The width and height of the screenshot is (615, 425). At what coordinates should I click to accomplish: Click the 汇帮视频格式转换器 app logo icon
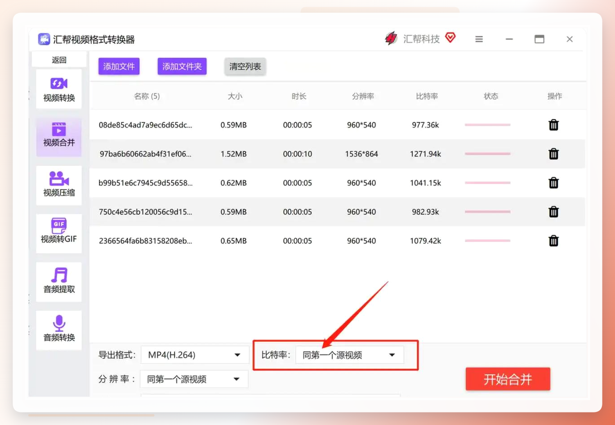click(44, 39)
